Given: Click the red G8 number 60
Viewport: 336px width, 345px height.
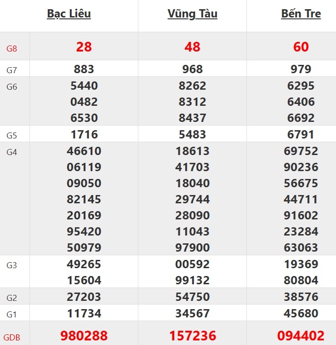Looking at the screenshot, I should click(x=301, y=46).
